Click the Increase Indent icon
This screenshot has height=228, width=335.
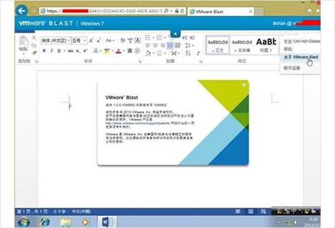(193, 38)
